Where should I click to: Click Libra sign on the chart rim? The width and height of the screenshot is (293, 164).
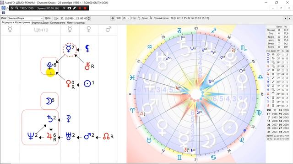coord(260,77)
